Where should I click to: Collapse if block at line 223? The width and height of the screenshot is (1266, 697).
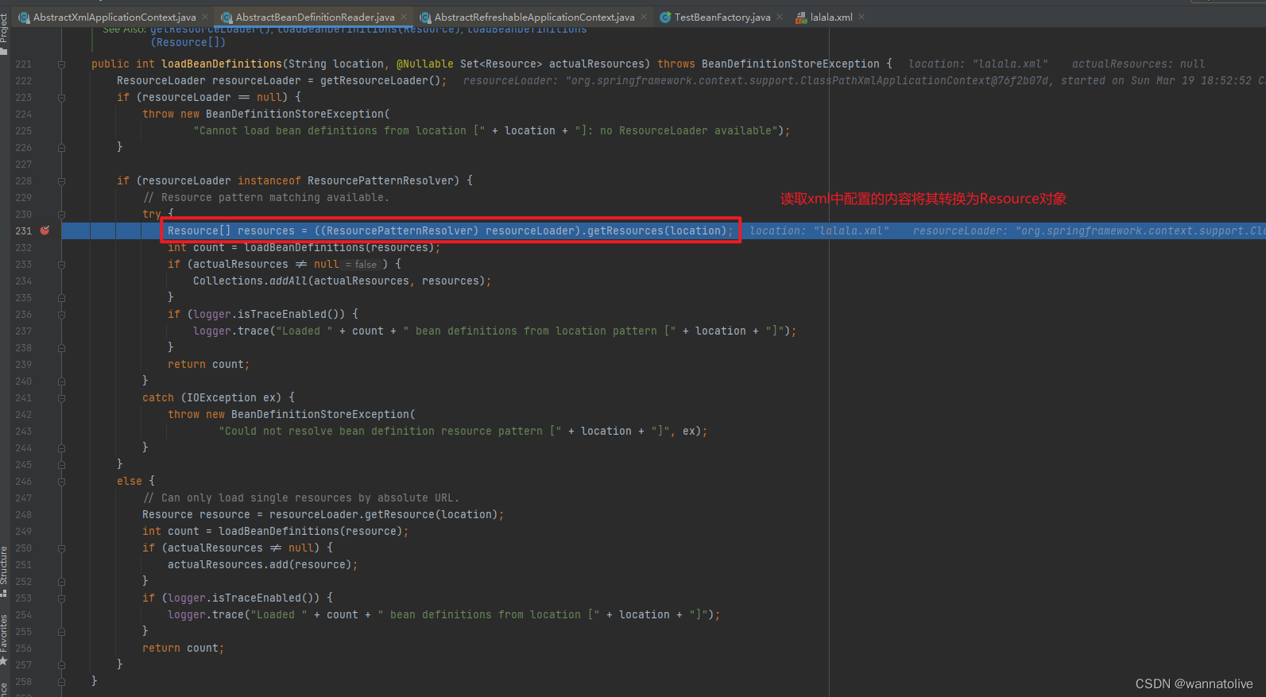tap(61, 98)
